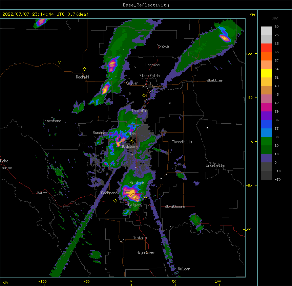This screenshot has width=292, height=286.
Task: Select the purple 36–39 dBZ legend swatch
Action: [x=266, y=116]
